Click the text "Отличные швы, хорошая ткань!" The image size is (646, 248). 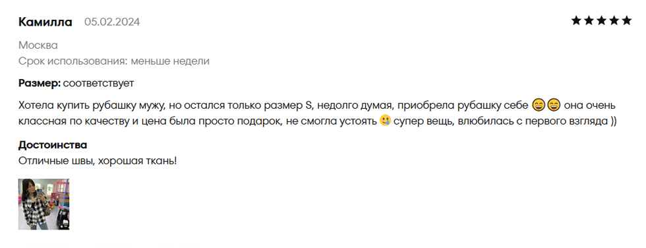[98, 161]
